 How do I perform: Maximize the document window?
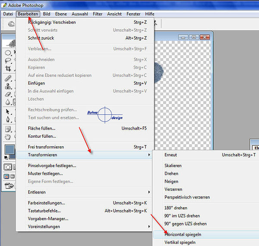tap(194, 38)
